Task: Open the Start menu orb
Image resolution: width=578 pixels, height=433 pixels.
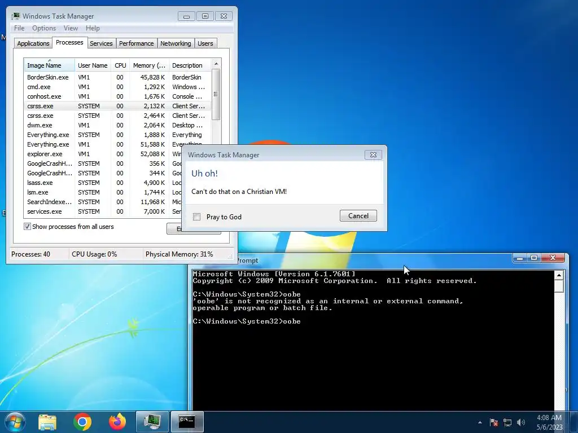Action: [x=15, y=422]
